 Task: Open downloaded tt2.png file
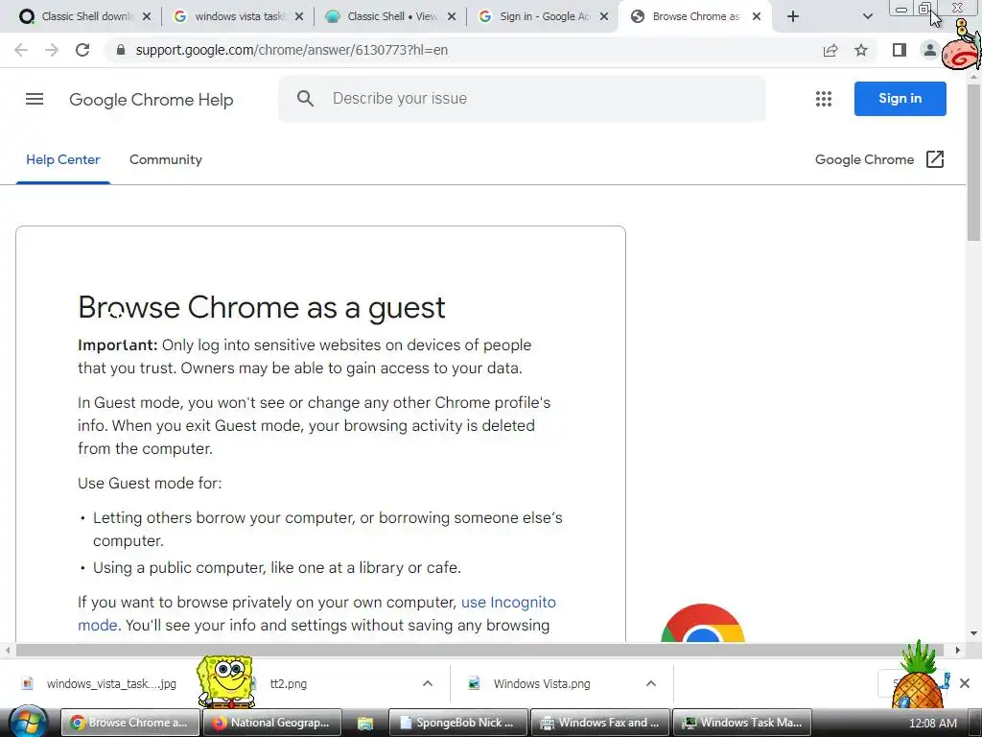click(288, 683)
